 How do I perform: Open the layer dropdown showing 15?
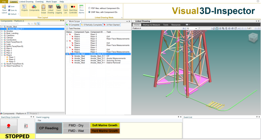pyautogui.click(x=196, y=29)
